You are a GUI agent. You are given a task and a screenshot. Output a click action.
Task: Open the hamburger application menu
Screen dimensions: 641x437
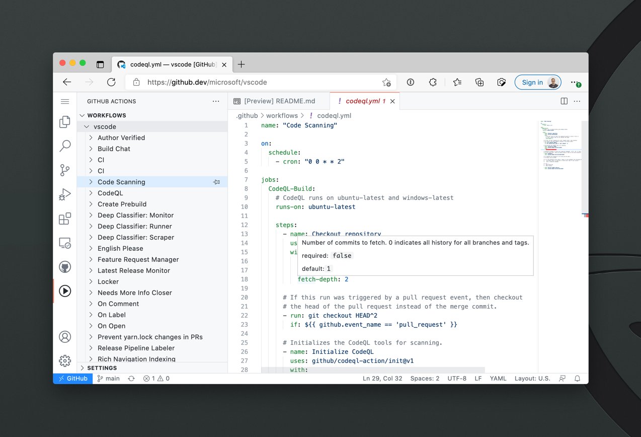point(65,101)
